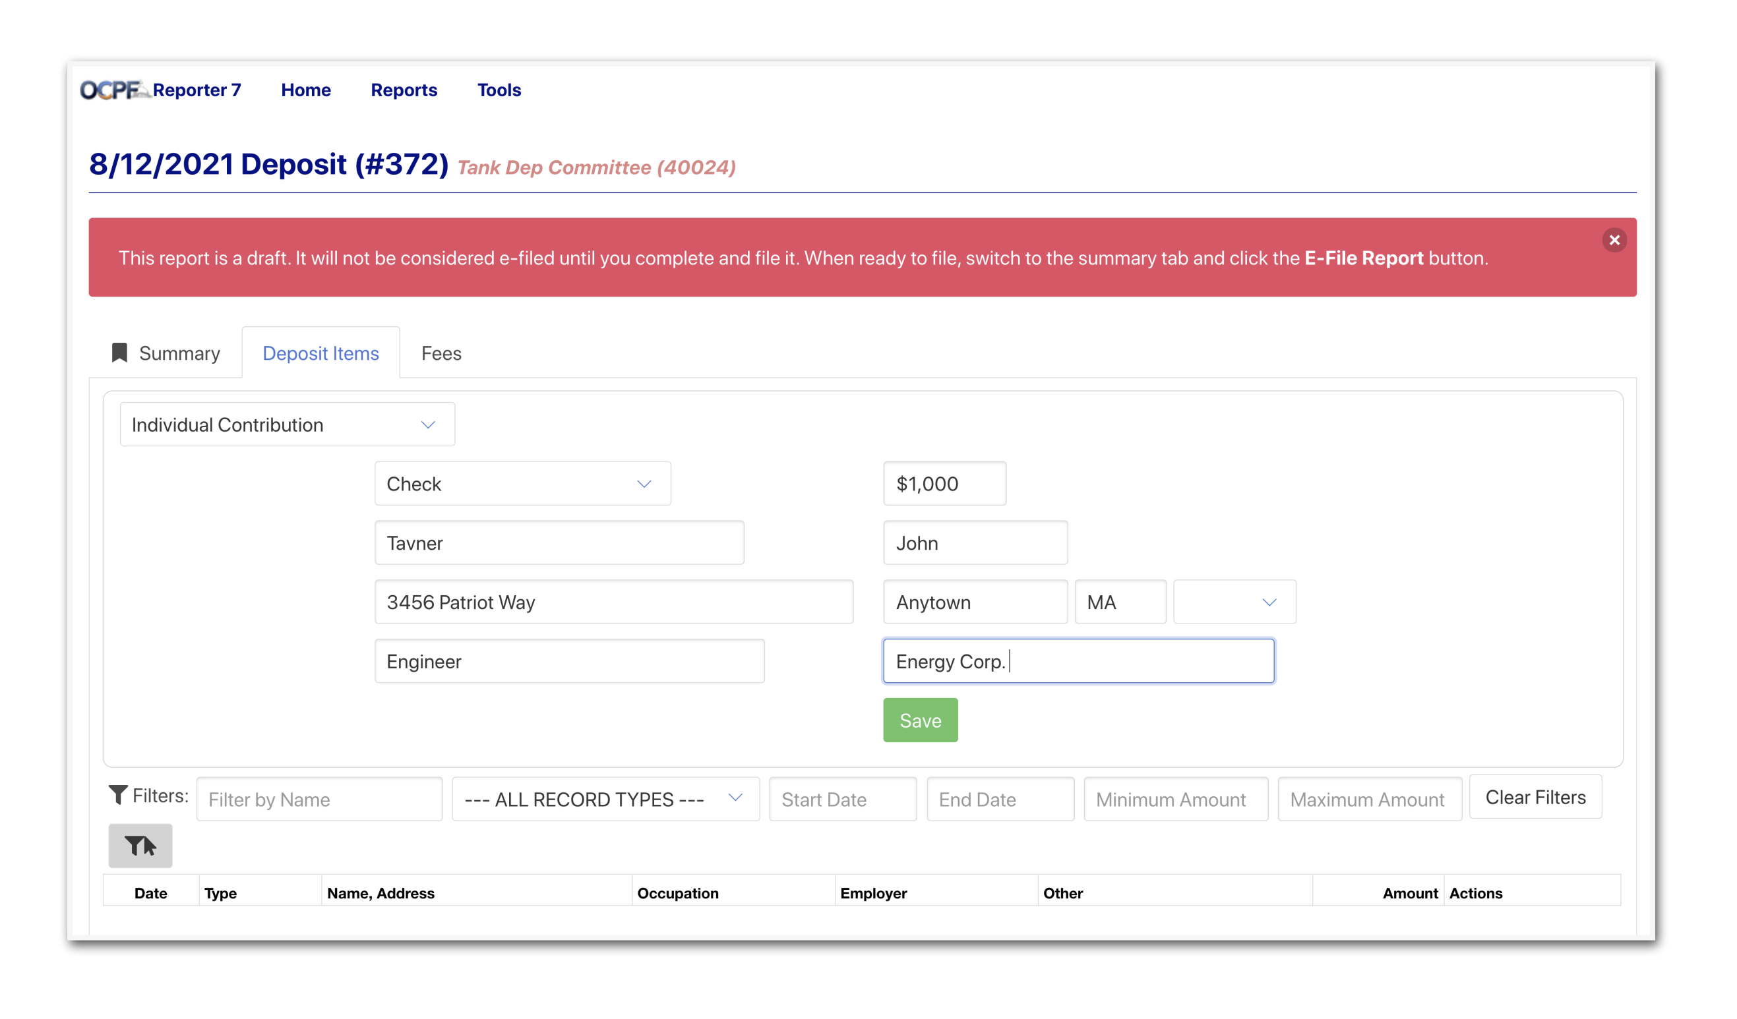
Task: Expand the Check payment method dropdown
Action: tap(522, 484)
